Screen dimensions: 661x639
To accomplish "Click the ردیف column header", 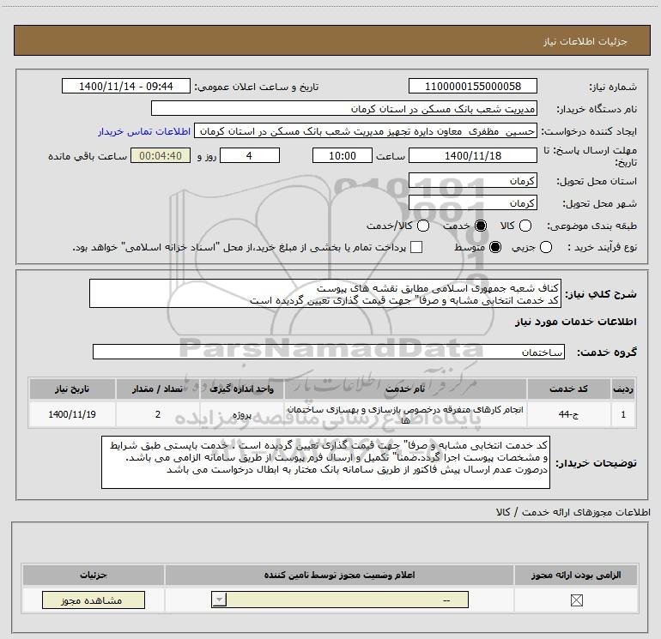I will [x=623, y=389].
